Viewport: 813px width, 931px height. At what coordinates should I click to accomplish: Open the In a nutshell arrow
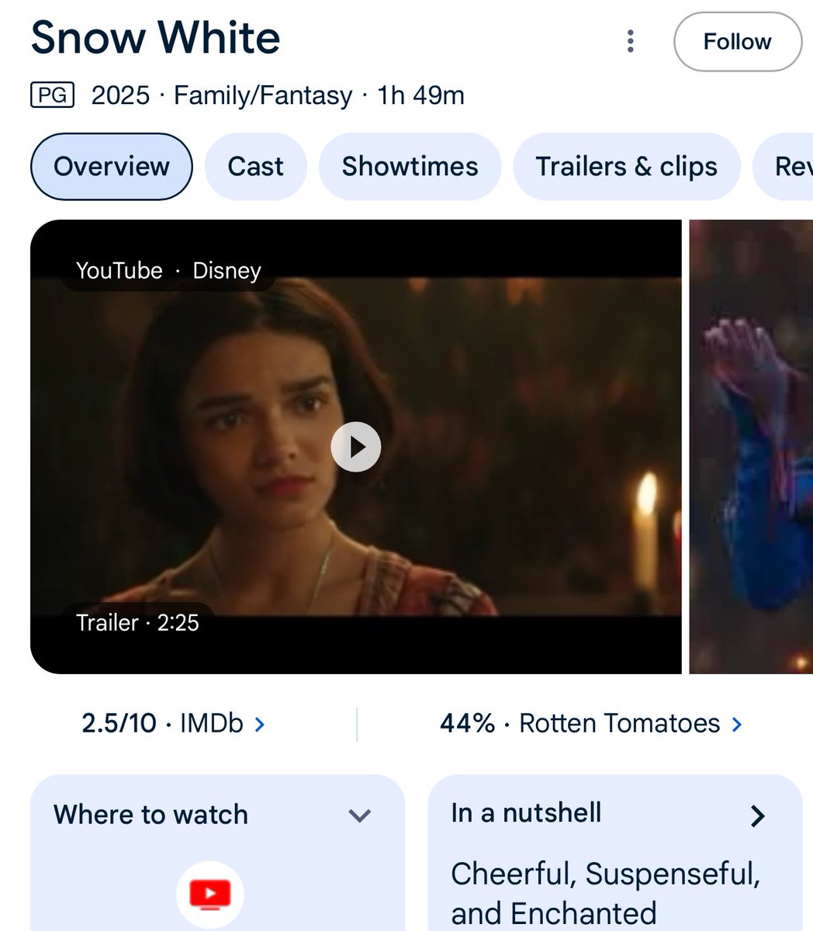(756, 815)
